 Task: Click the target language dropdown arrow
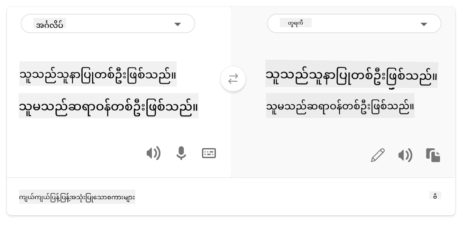click(424, 24)
